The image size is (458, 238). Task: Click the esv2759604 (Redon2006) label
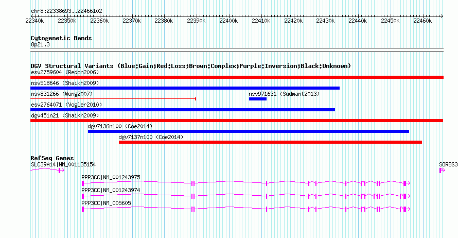(65, 72)
